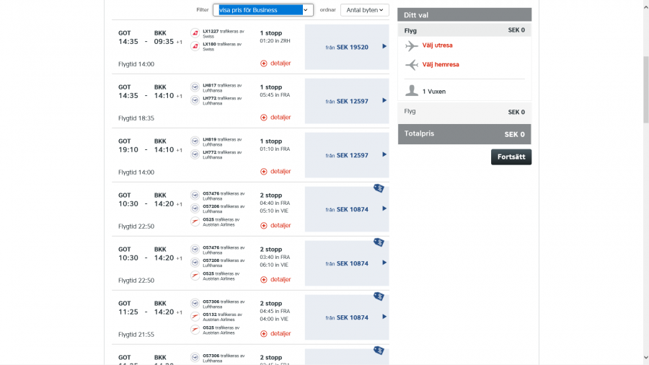Click the 'Välj utresa' link
This screenshot has height=365, width=649.
[x=437, y=45]
